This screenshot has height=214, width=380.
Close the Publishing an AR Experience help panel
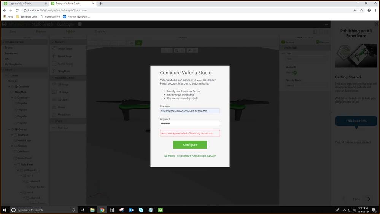click(377, 24)
